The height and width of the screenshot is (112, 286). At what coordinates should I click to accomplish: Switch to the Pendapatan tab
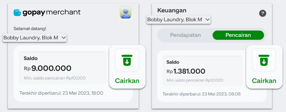[186, 35]
